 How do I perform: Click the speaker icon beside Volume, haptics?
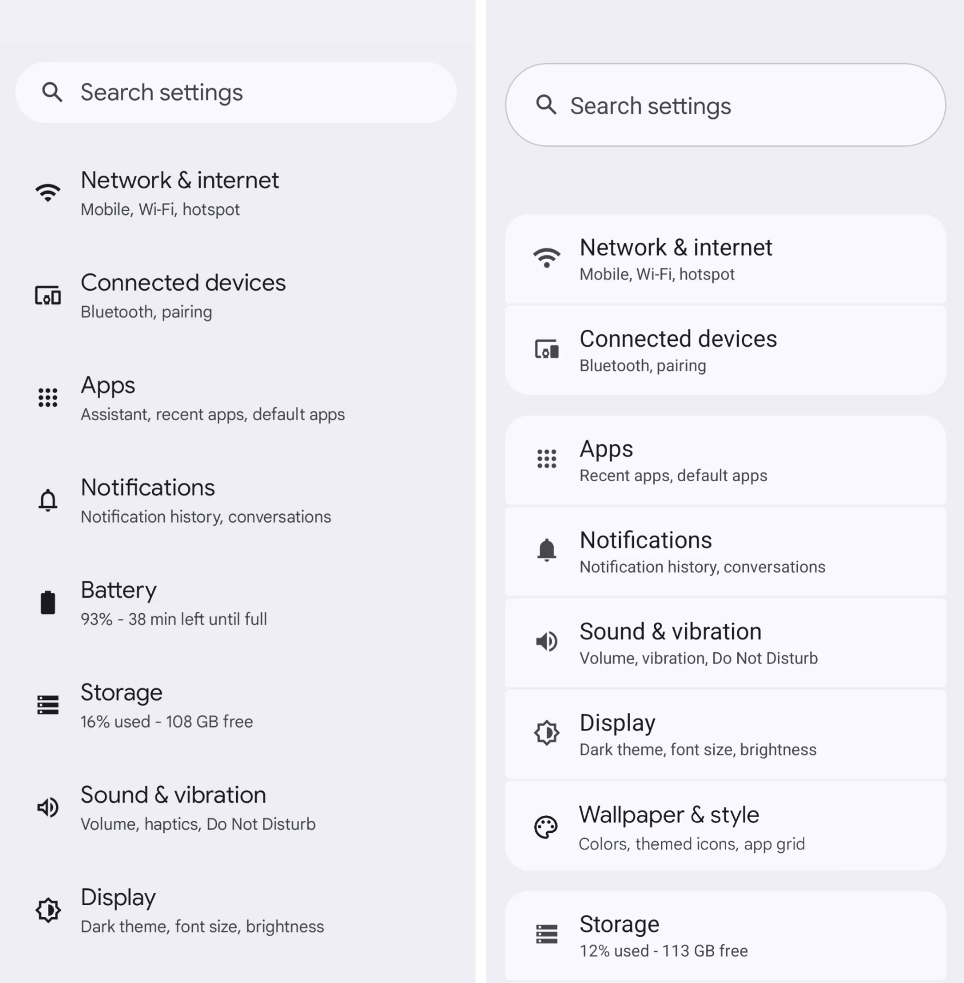[x=48, y=807]
